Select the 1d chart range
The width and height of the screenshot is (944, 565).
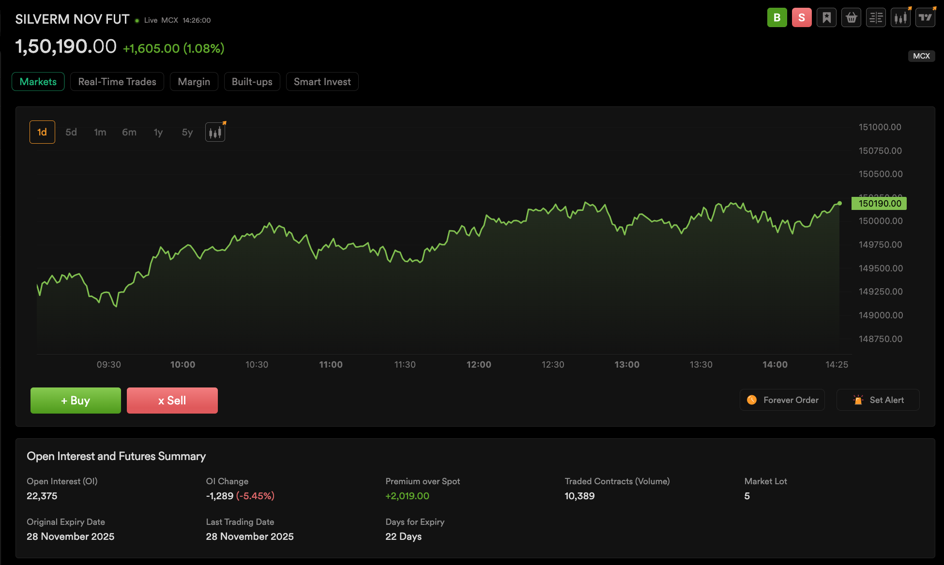click(42, 132)
